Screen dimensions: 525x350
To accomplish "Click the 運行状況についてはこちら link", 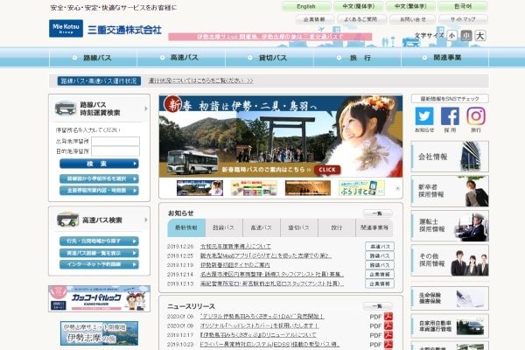I will [x=201, y=80].
